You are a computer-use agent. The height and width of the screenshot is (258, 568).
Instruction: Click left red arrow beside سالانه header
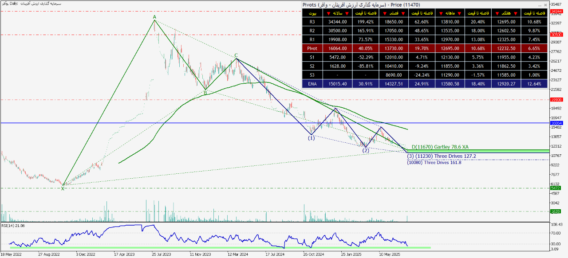(327, 14)
